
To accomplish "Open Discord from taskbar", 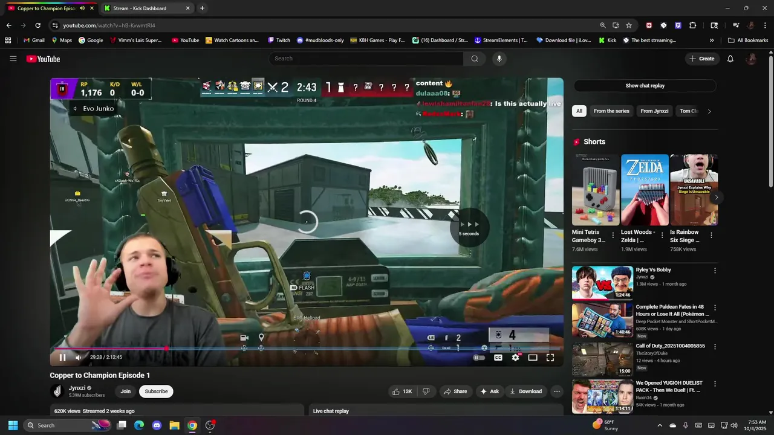I will pos(157,425).
